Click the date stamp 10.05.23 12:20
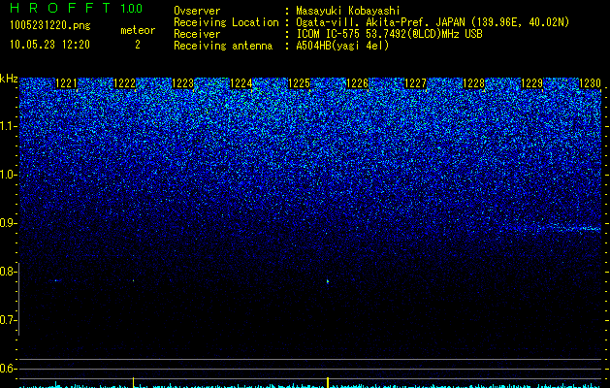Screen dimensions: 610x388 pos(49,45)
